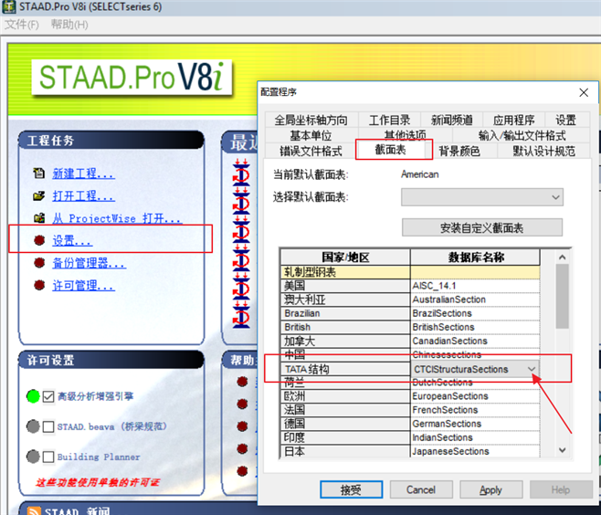Open the 许可管理... link
Viewport: 601px width, 515px height.
(x=83, y=285)
